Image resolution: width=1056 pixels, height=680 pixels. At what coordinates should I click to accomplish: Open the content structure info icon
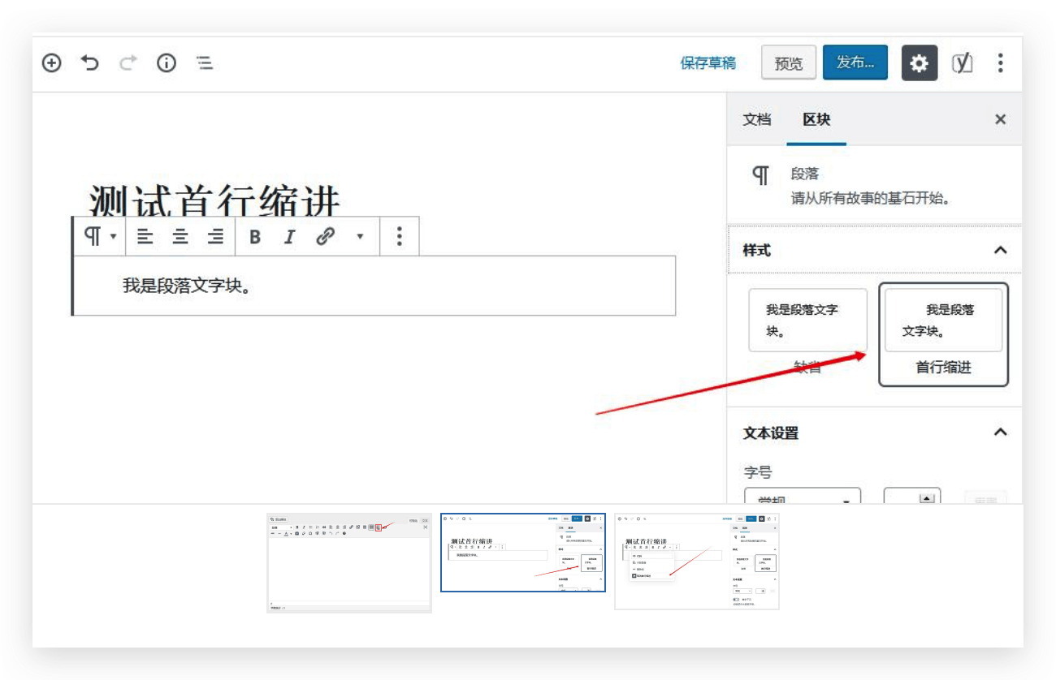tap(167, 63)
